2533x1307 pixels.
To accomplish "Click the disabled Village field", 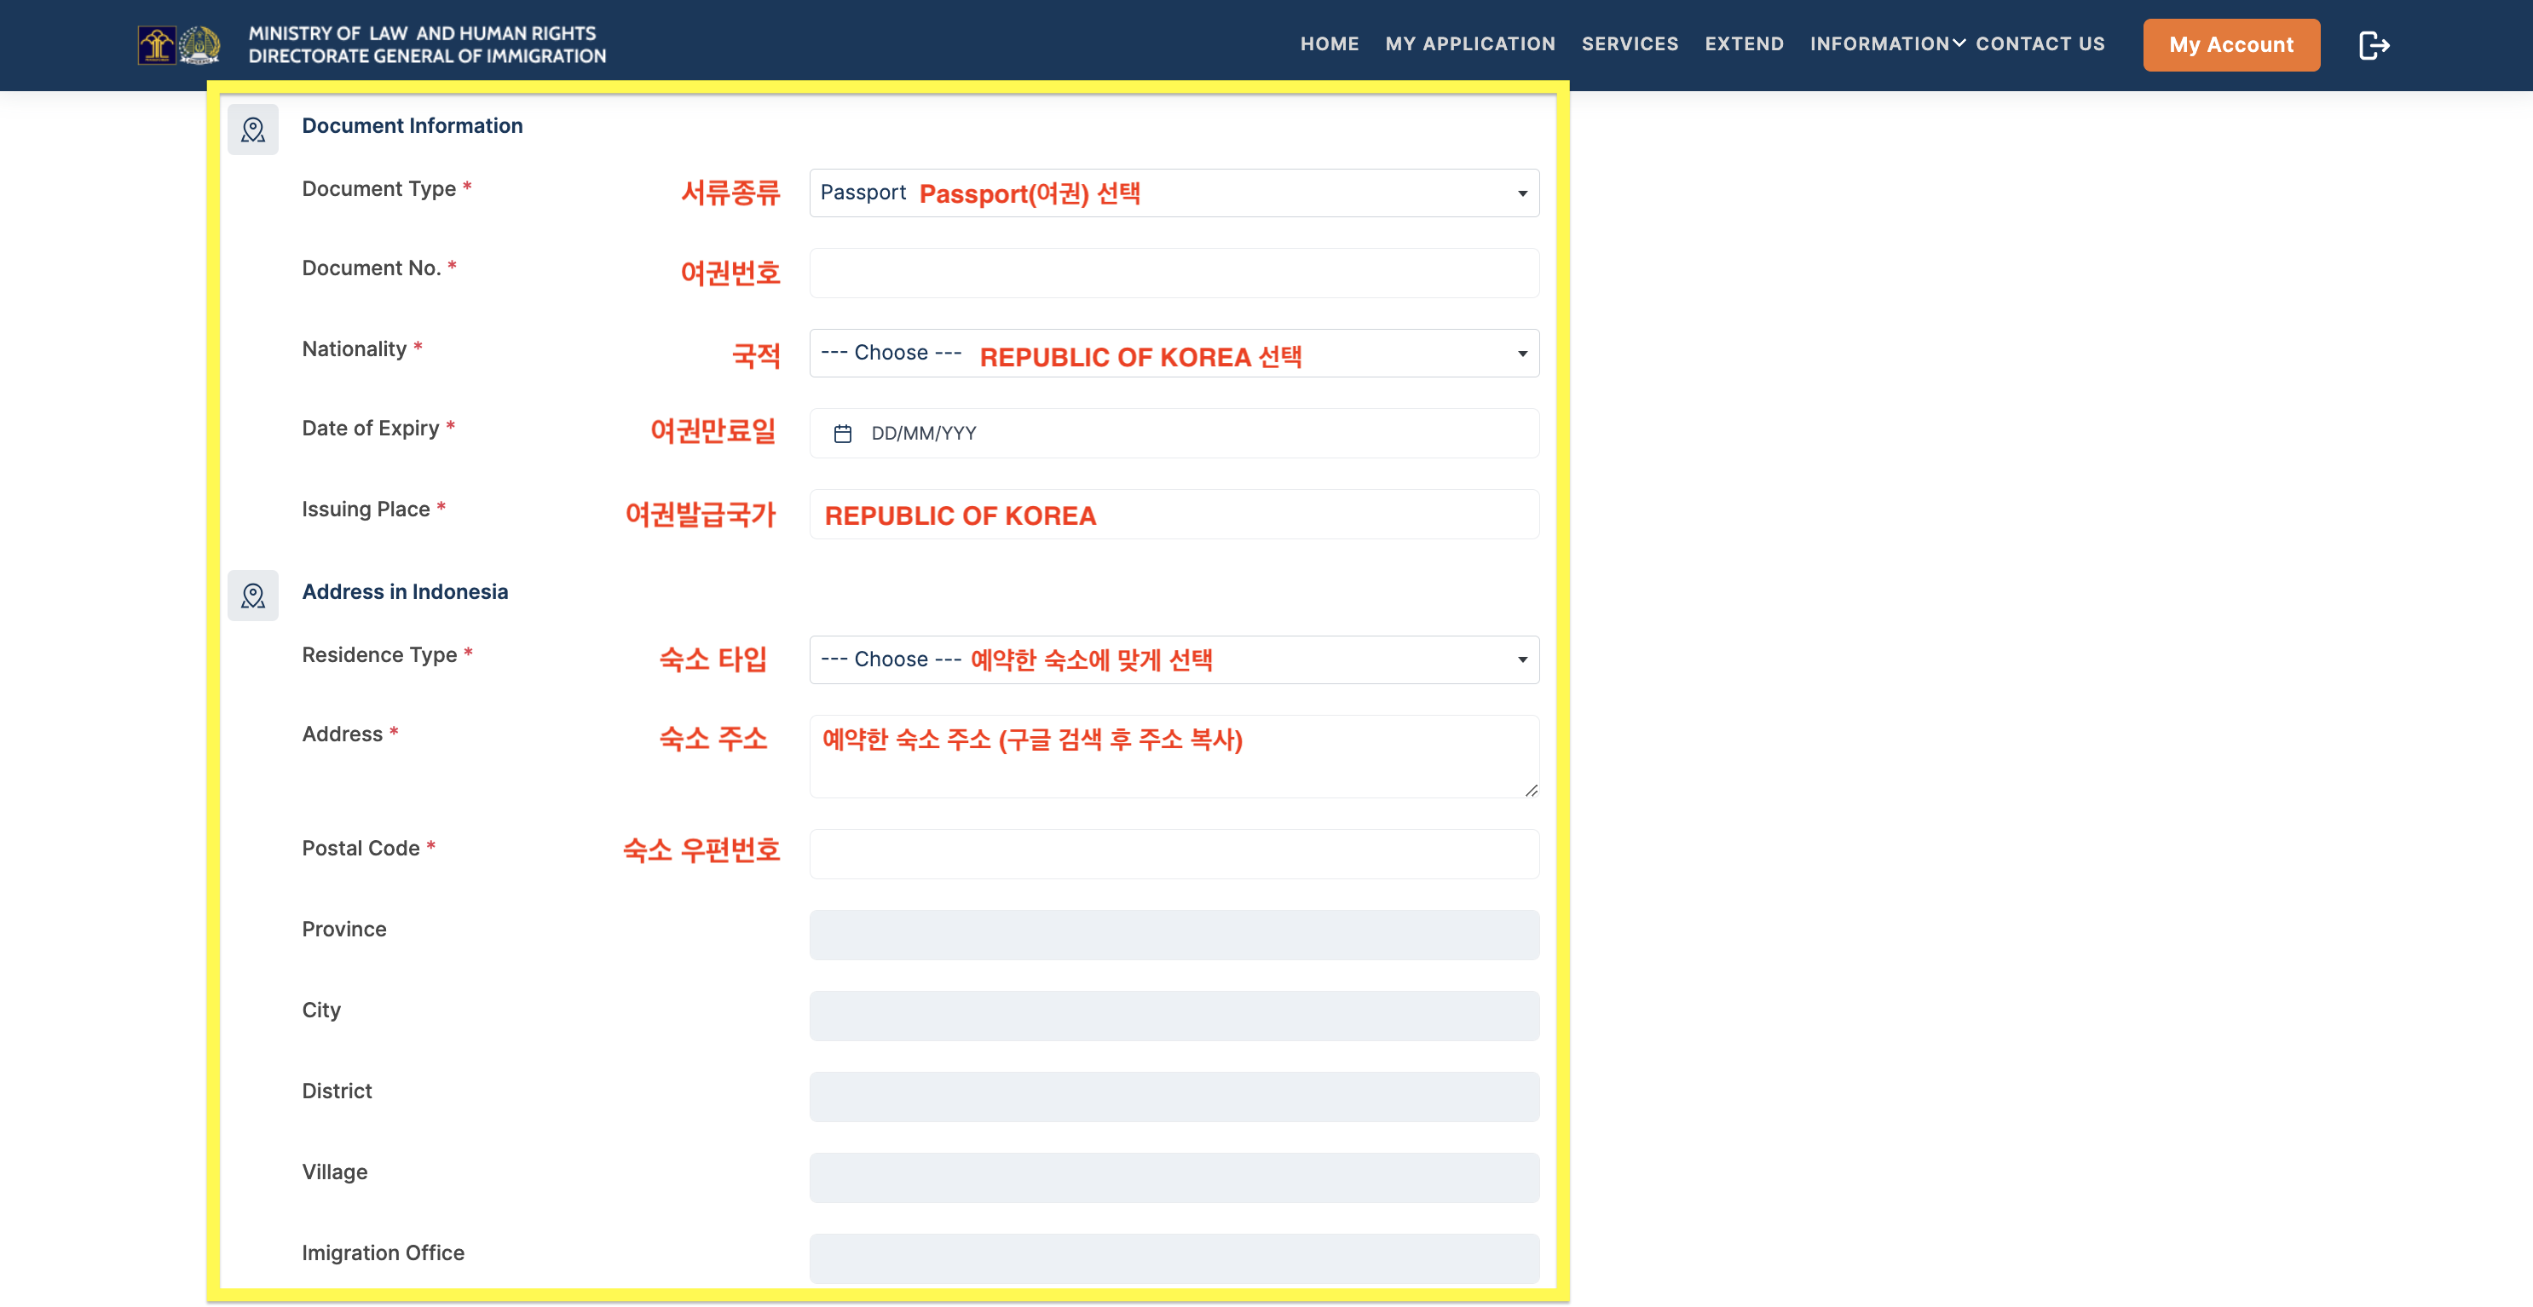I will (1174, 1177).
